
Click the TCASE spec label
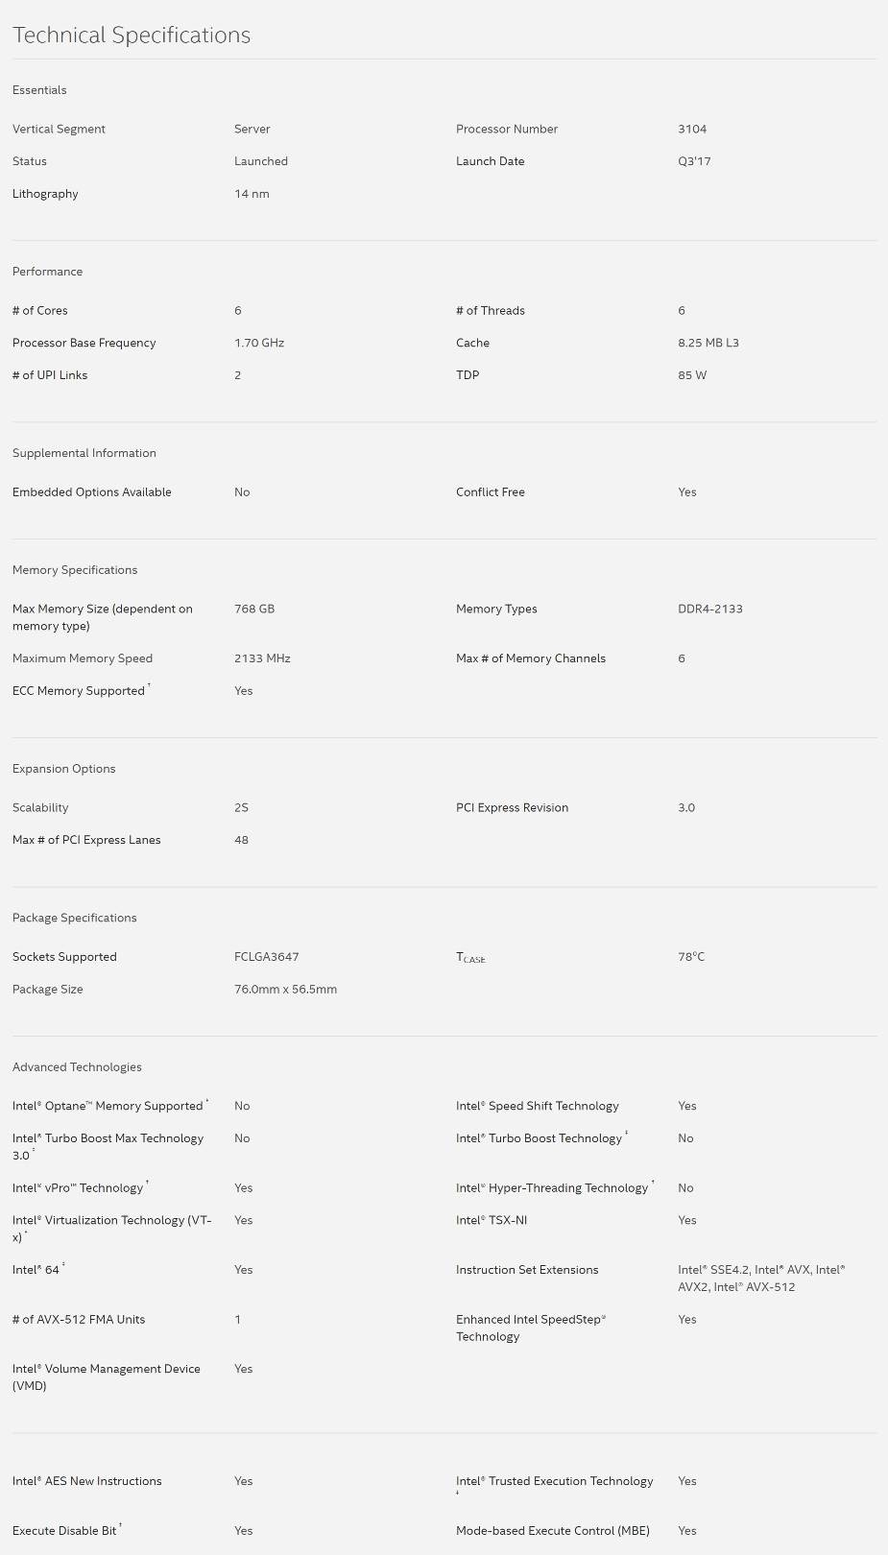470,958
